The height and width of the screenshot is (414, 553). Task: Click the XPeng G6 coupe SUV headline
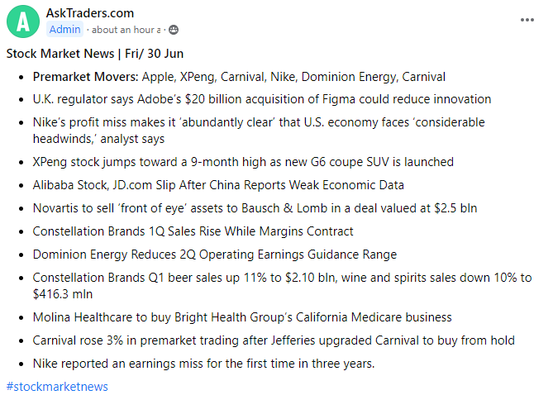point(243,162)
